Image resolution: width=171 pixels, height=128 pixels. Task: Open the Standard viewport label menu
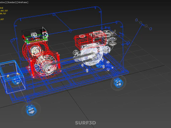[11, 2]
